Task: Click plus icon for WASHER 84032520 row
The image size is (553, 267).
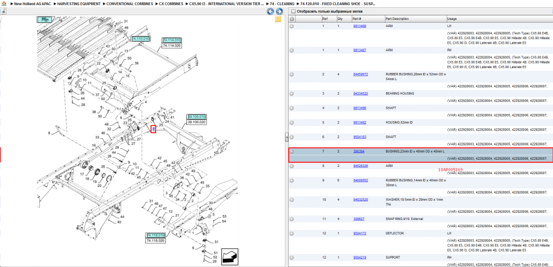Action: click(x=292, y=200)
